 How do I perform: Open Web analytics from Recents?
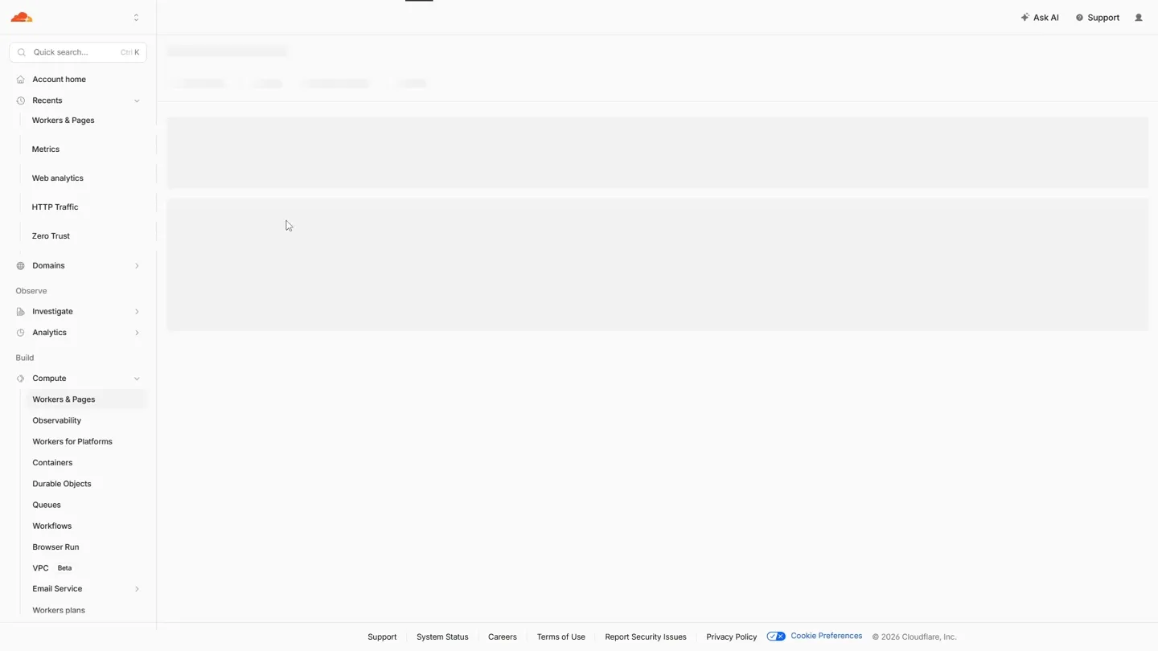pyautogui.click(x=58, y=178)
